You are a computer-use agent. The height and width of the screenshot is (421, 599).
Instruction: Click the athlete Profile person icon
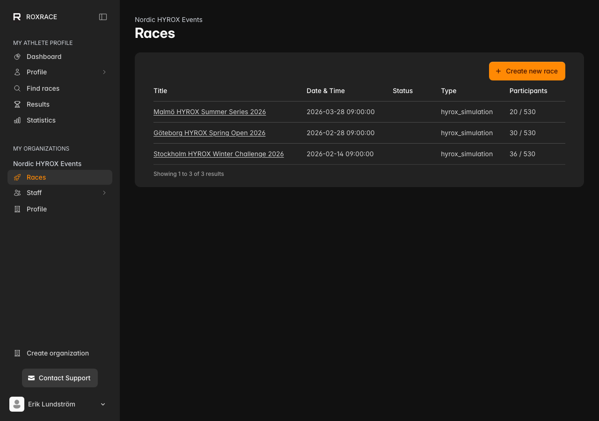17,72
